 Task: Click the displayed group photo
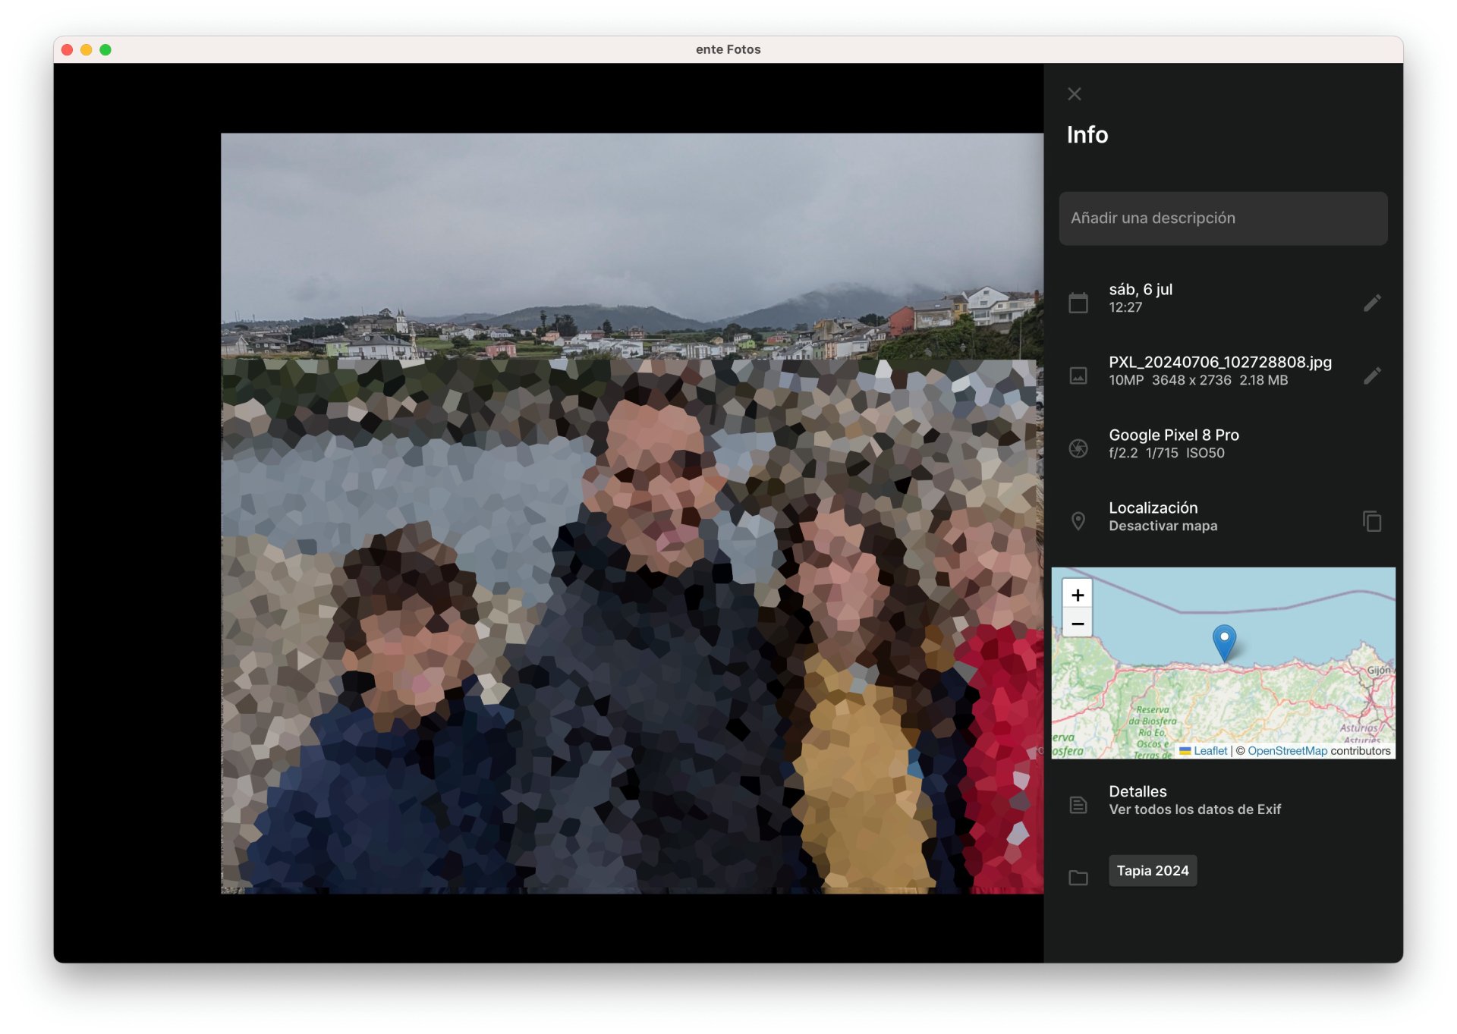pyautogui.click(x=631, y=514)
